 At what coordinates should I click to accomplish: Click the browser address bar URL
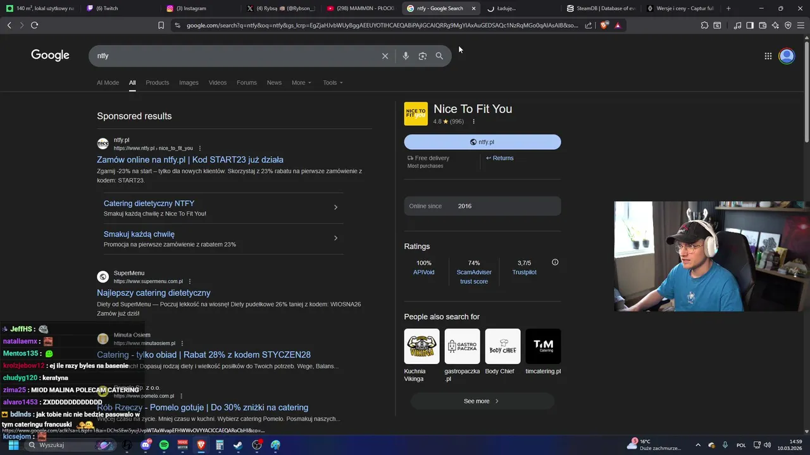(382, 25)
